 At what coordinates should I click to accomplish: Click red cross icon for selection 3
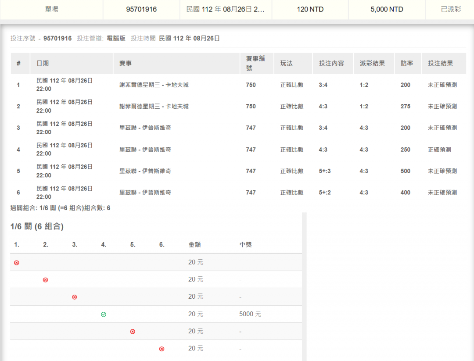(x=74, y=297)
